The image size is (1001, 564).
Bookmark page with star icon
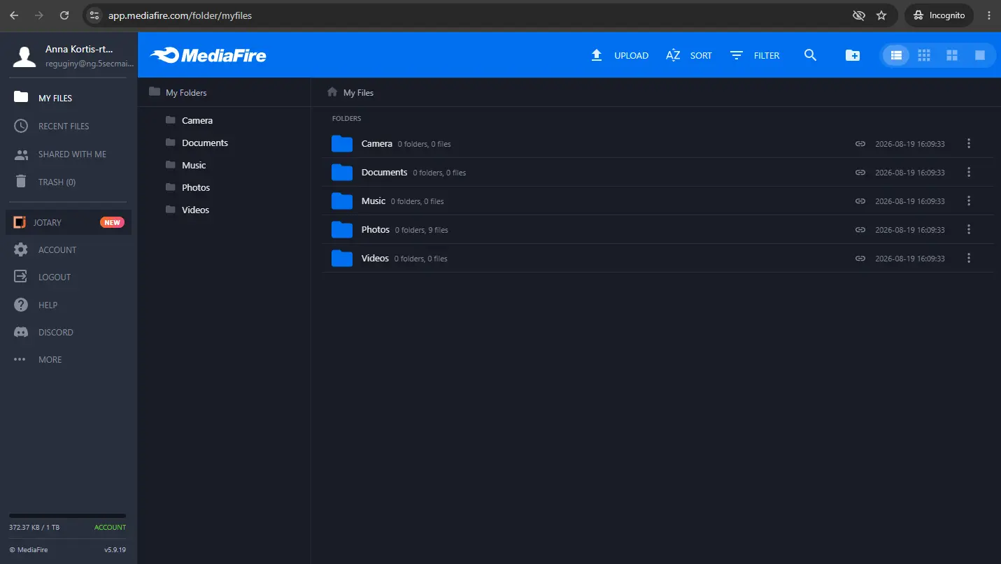(x=881, y=15)
